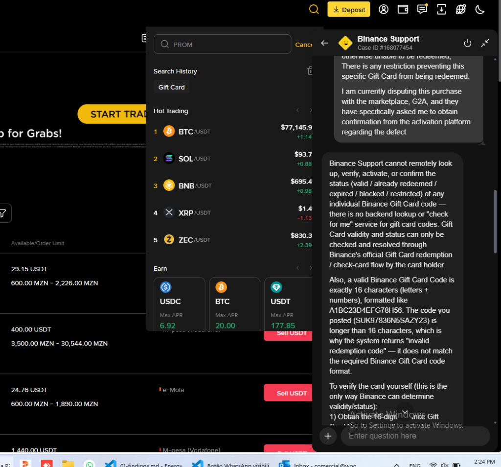Open the BTC Earn card

point(234,304)
